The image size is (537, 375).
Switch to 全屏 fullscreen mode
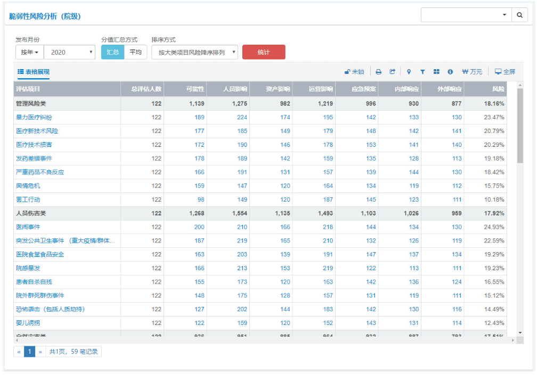click(x=505, y=72)
